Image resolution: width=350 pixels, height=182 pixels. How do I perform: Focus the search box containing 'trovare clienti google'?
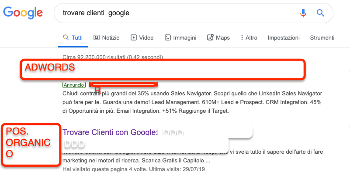pos(193,13)
